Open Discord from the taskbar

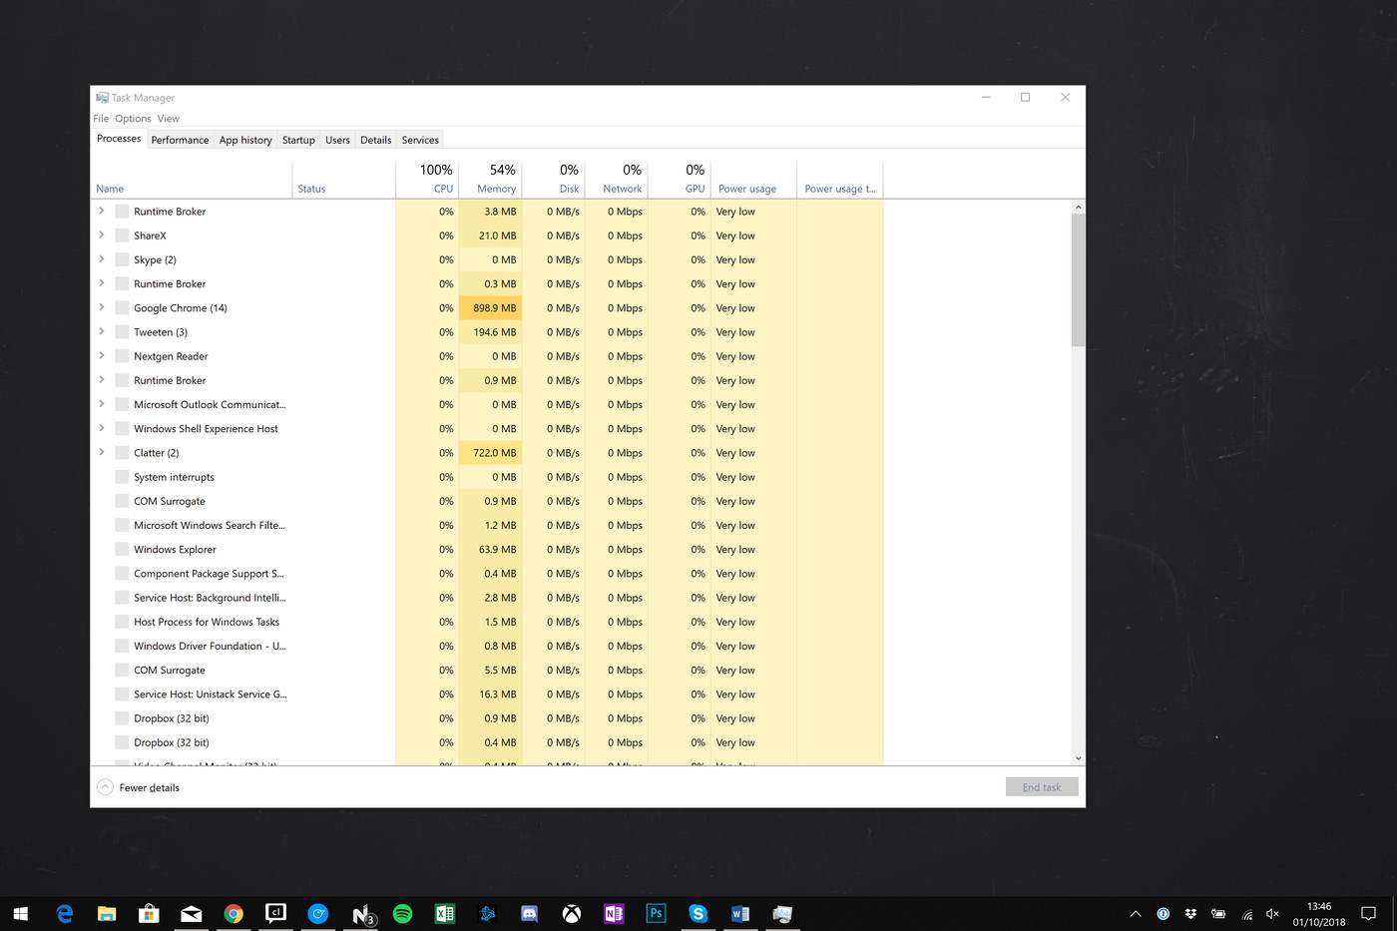530,913
